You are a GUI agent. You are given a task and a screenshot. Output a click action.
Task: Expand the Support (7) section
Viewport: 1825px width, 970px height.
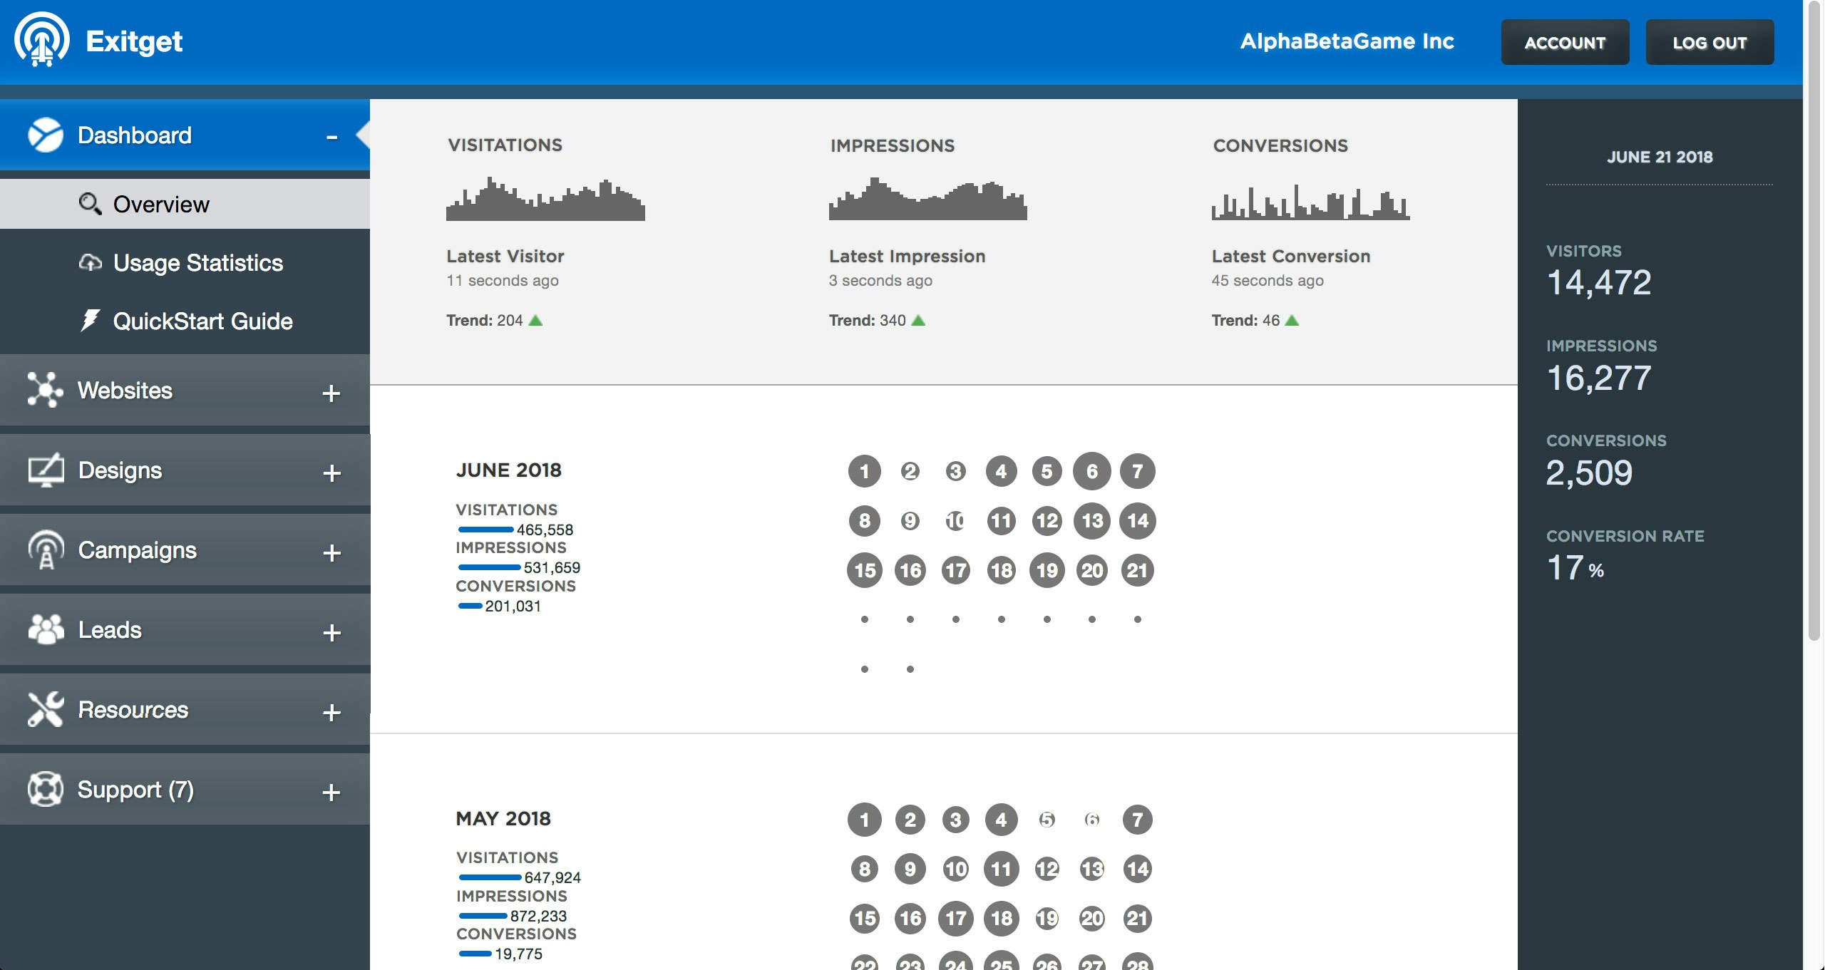coord(331,793)
